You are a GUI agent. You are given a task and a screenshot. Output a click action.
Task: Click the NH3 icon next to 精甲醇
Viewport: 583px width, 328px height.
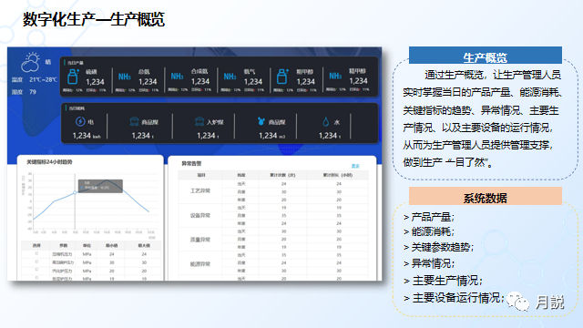pyautogui.click(x=335, y=76)
